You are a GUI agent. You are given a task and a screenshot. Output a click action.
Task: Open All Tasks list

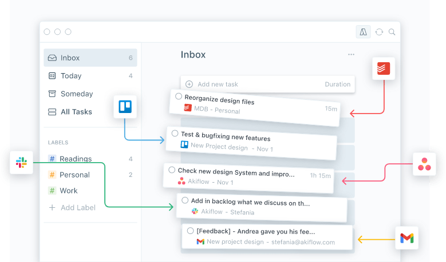coord(76,112)
